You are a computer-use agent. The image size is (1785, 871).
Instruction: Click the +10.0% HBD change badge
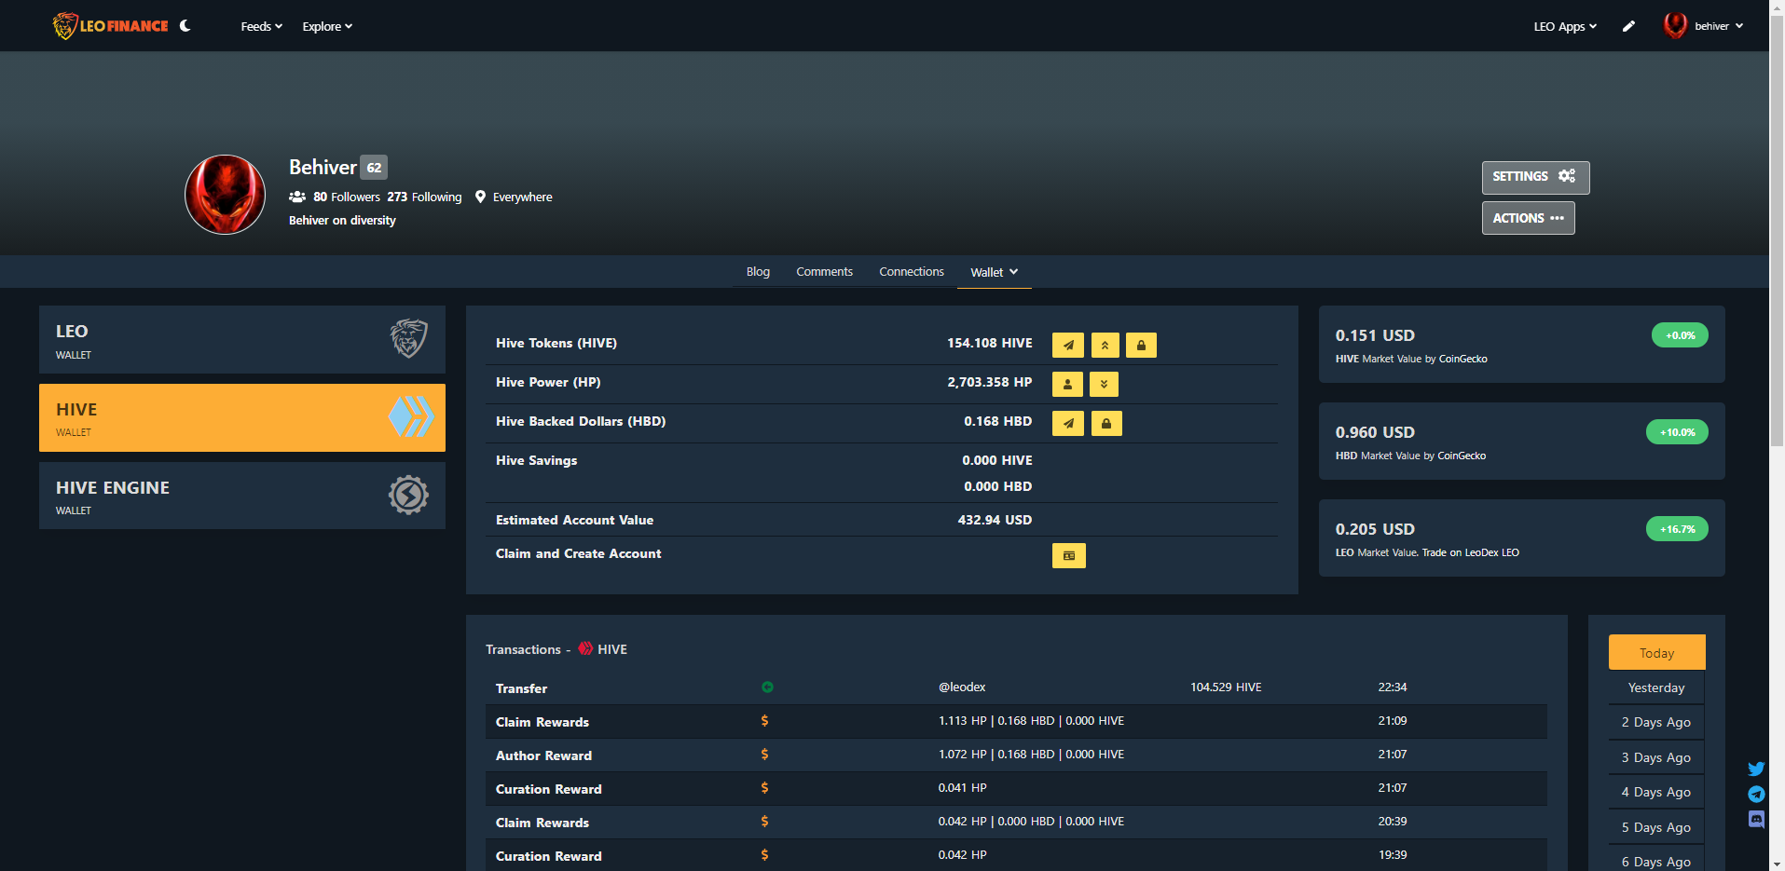[1677, 432]
